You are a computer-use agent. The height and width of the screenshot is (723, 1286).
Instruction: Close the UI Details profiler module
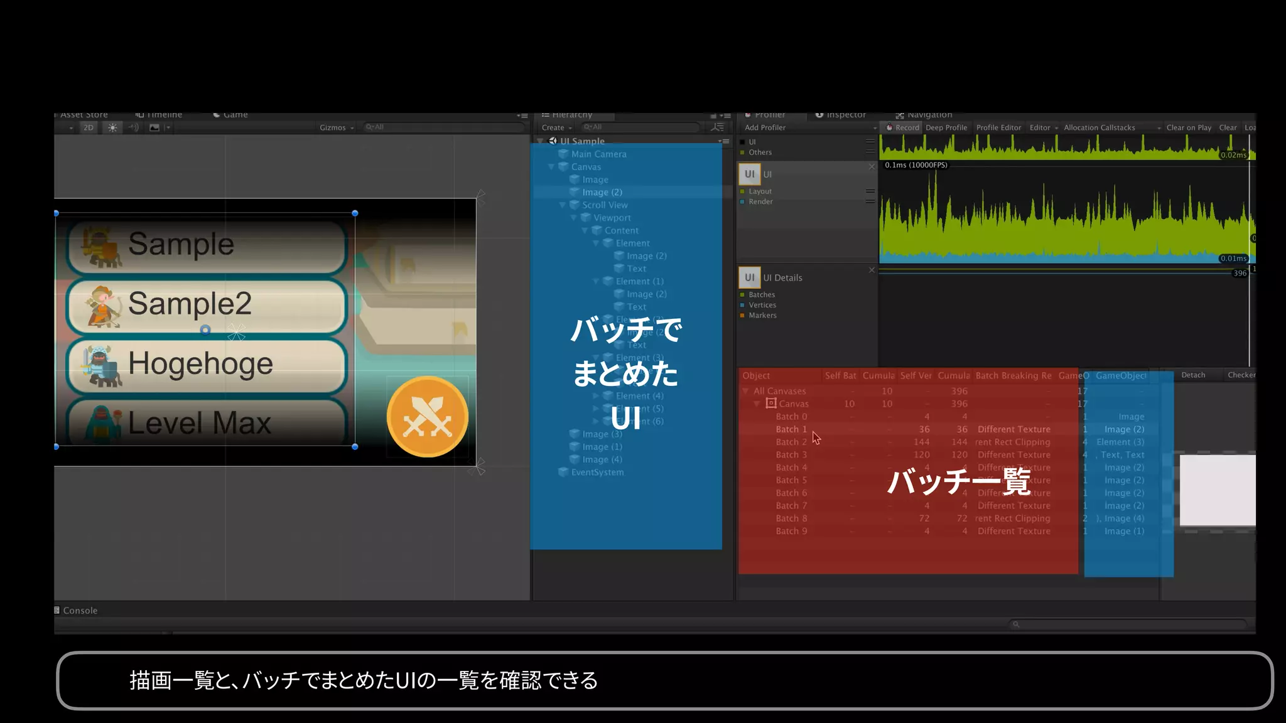pos(872,270)
